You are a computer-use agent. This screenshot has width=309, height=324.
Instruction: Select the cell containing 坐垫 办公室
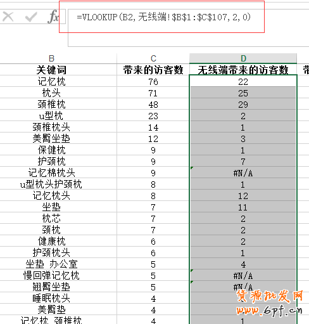coord(52,264)
